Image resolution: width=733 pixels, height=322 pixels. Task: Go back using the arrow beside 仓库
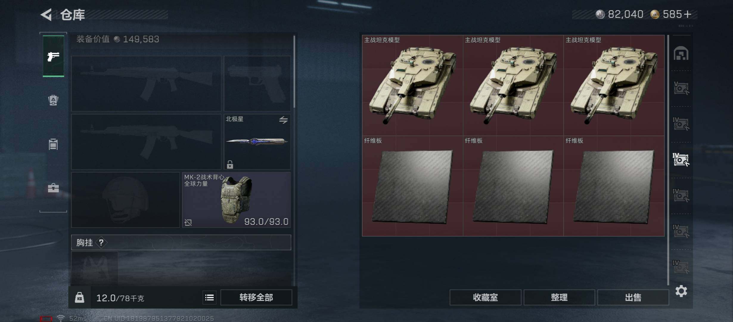[47, 14]
